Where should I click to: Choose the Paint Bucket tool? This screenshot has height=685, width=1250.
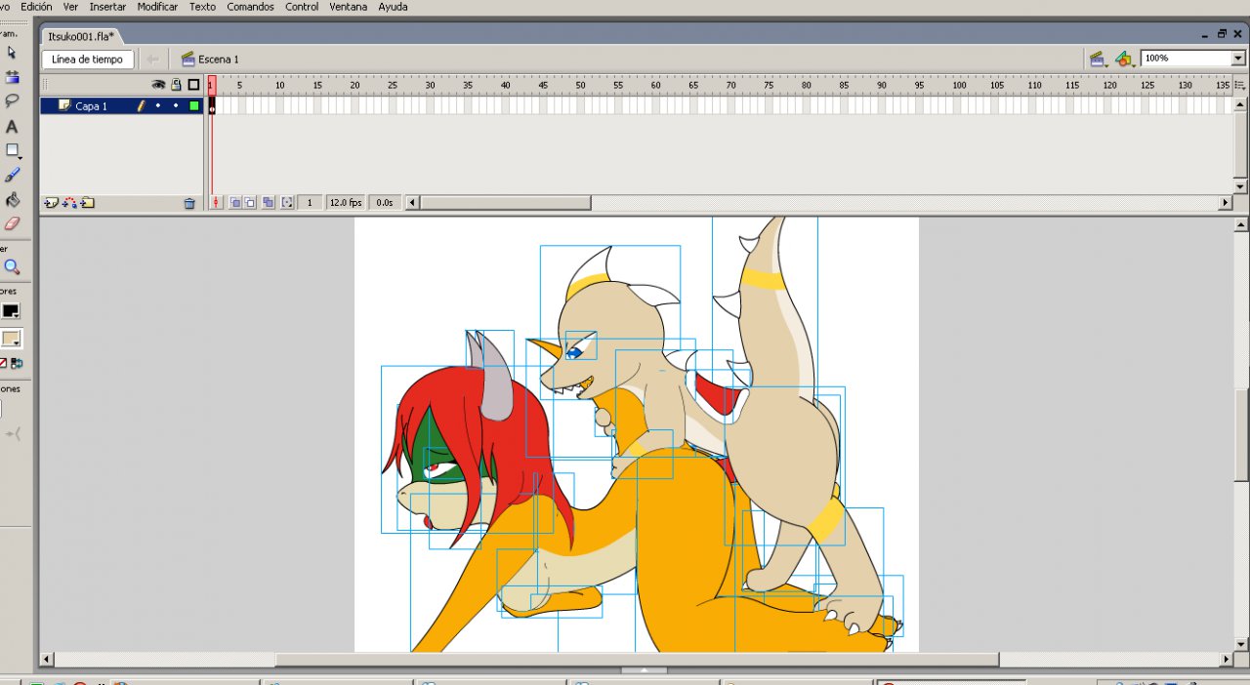click(12, 200)
